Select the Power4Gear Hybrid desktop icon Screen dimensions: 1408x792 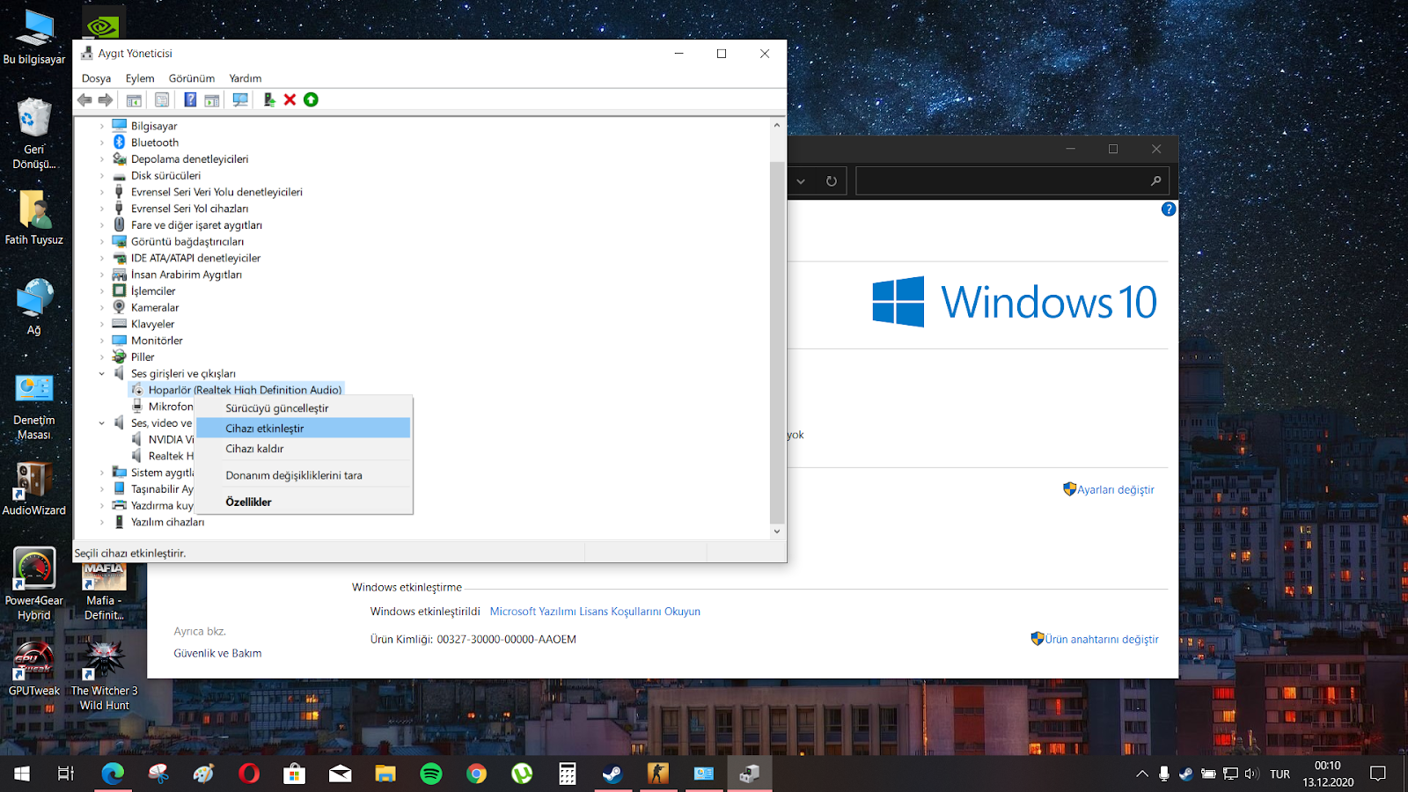34,584
